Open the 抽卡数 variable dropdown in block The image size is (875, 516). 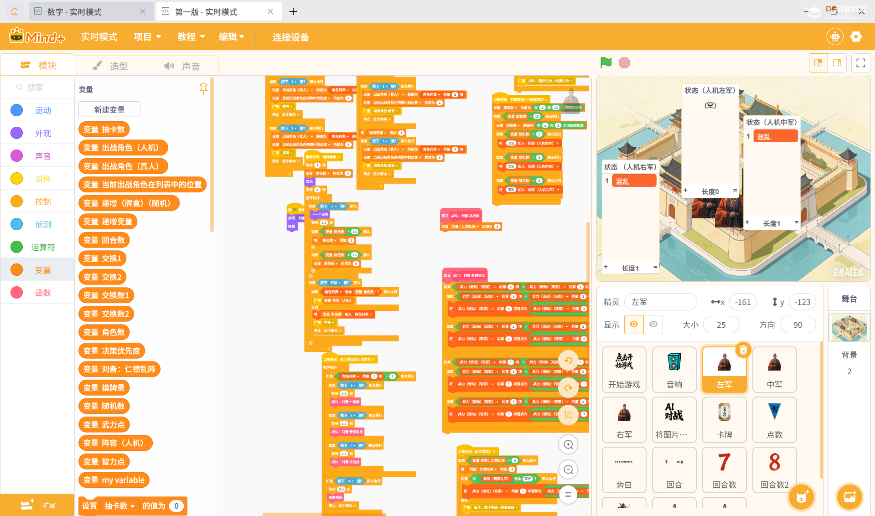coord(120,506)
